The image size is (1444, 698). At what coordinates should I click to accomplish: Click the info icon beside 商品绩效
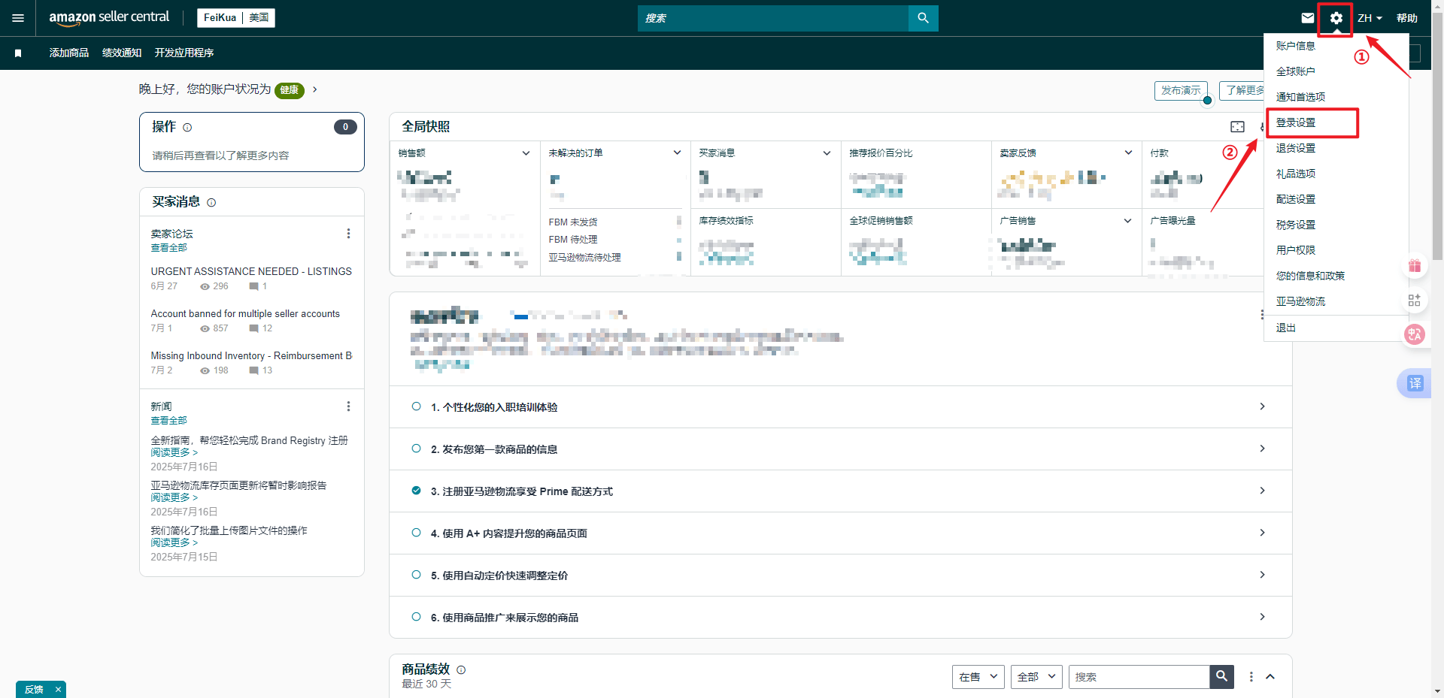461,669
